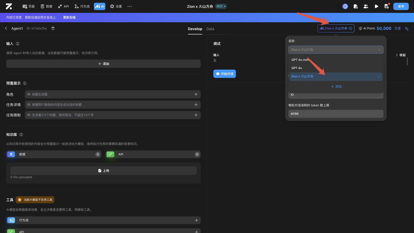The image size is (414, 233).
Task: Click the token limit field showing 4096
Action: pos(336,114)
